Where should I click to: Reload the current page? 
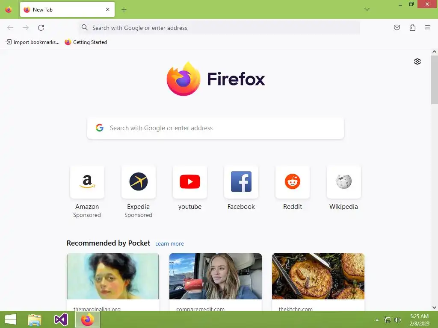41,28
